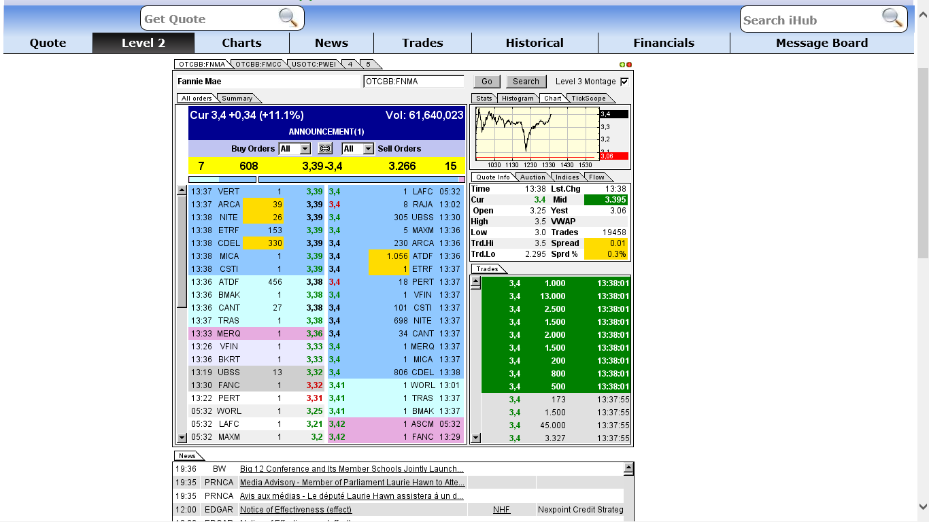The height and width of the screenshot is (522, 929).
Task: Click the red dot icon above the montage
Action: (x=629, y=65)
